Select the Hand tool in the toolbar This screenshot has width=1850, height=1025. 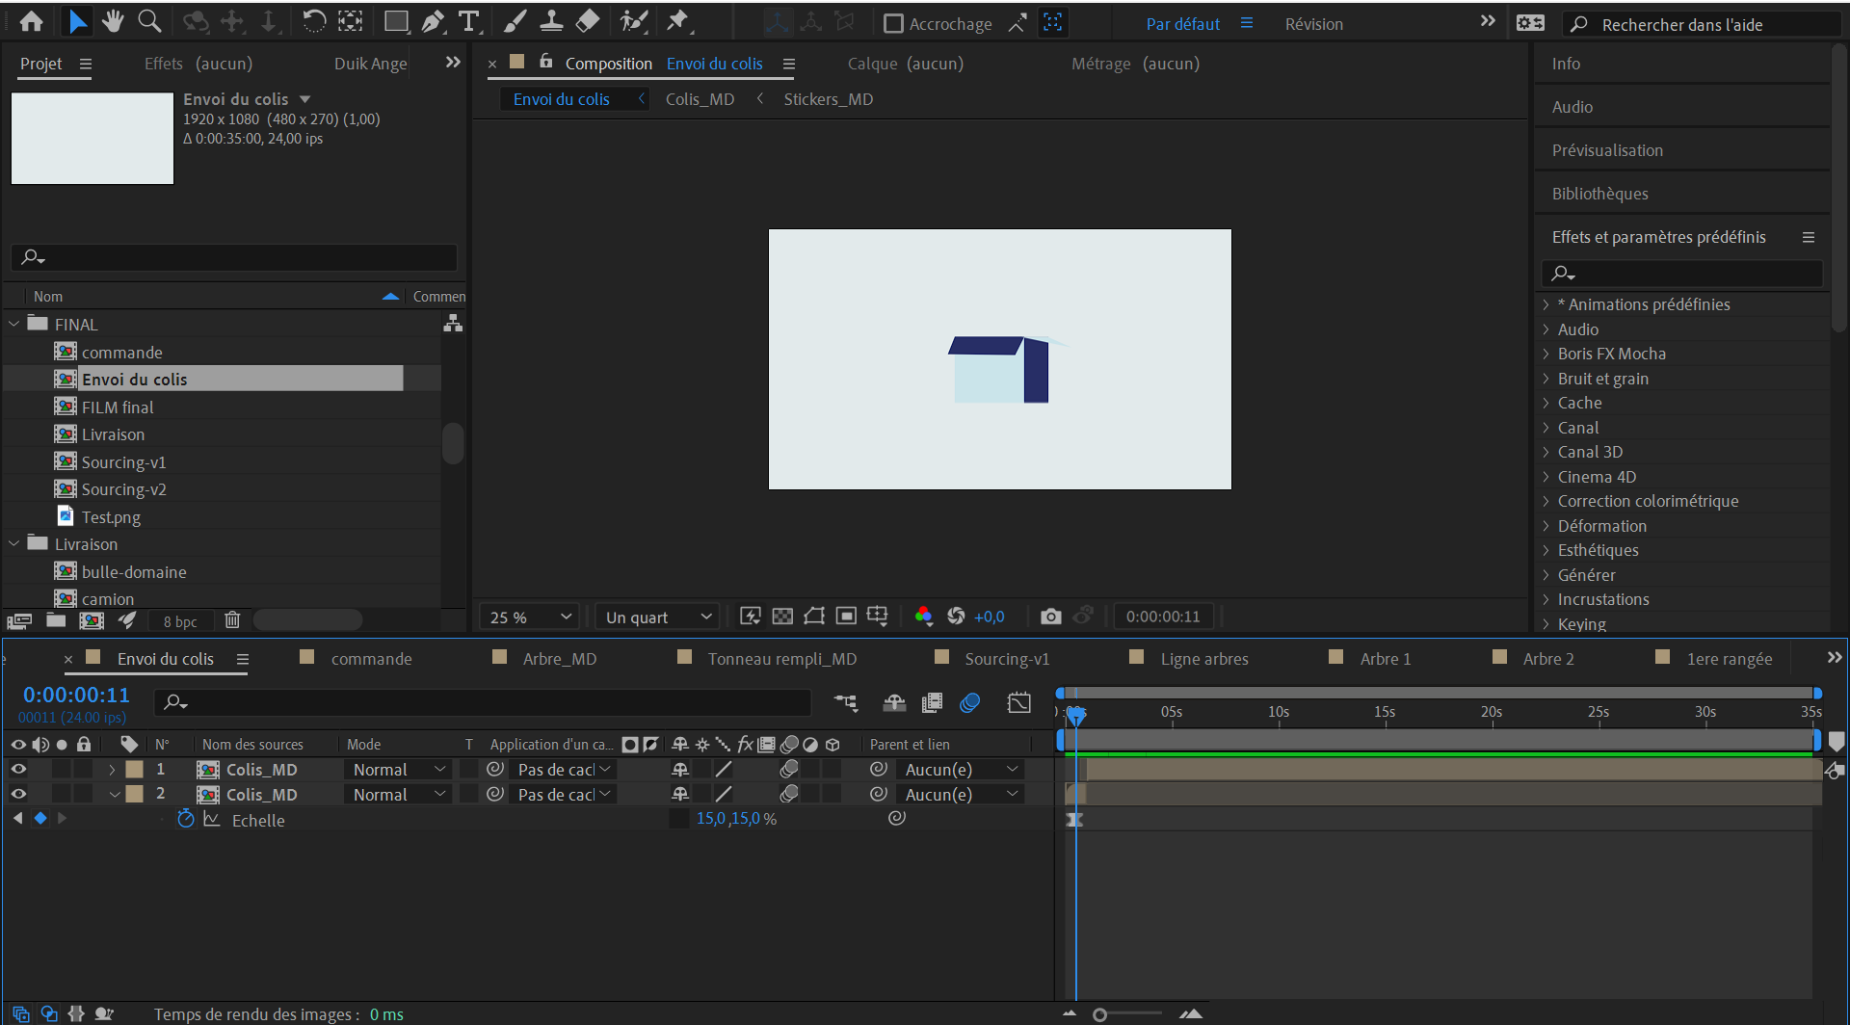[113, 21]
